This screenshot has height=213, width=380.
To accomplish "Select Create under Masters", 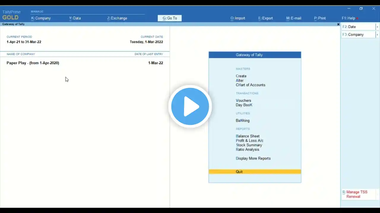I will (241, 76).
